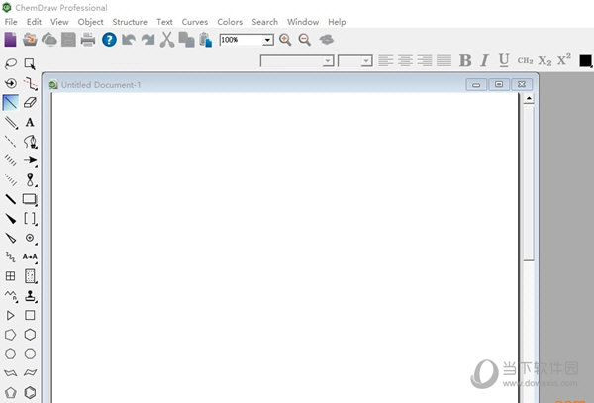Image resolution: width=594 pixels, height=403 pixels.
Task: Select the Cyclopentadiene ring tool
Action: 11,392
